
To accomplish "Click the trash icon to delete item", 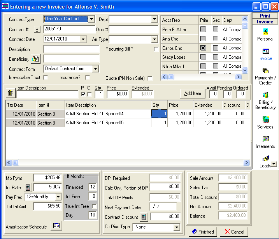I will 11,93.
